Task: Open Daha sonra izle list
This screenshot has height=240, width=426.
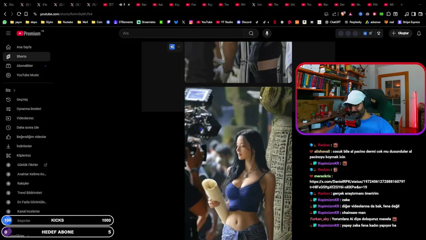Action: (x=27, y=128)
